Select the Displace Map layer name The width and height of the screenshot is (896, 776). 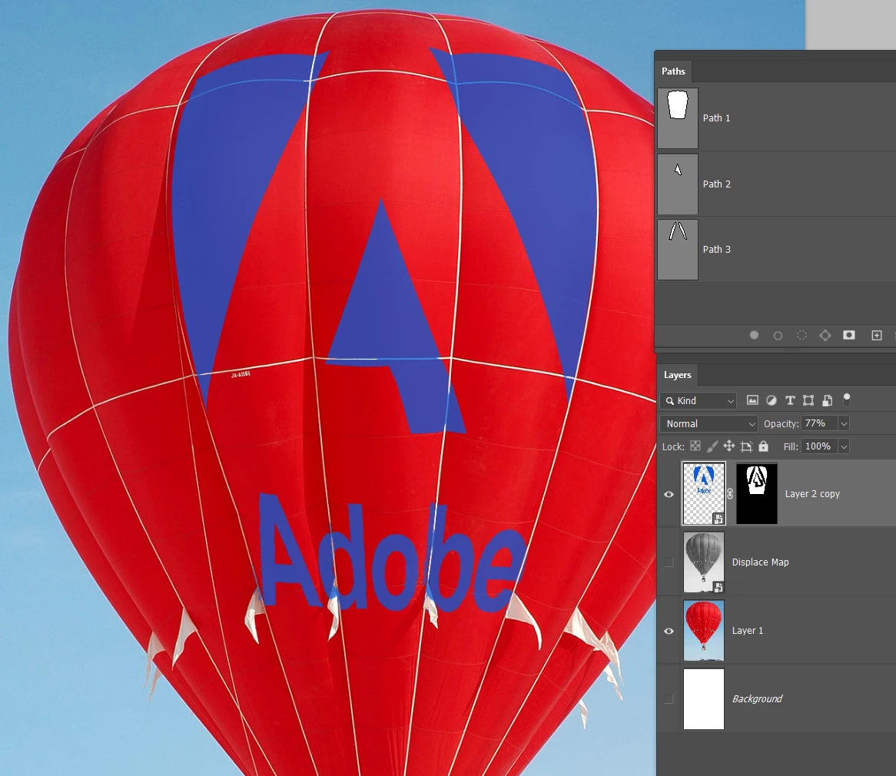pos(760,562)
